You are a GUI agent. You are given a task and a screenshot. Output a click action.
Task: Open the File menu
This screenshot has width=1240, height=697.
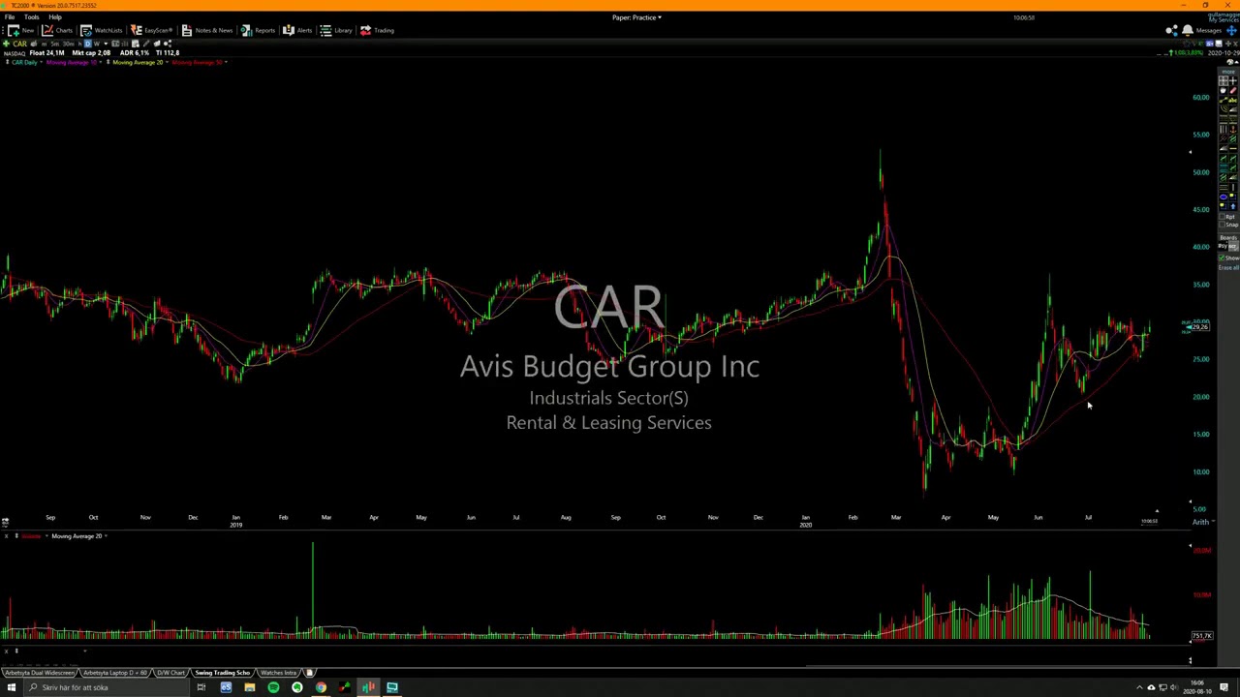(10, 17)
